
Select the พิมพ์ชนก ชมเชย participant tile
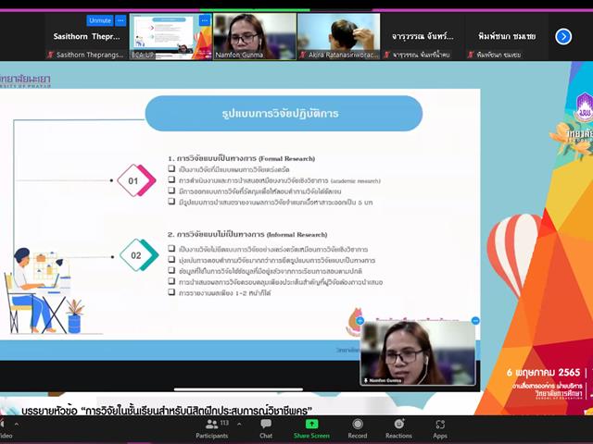click(x=507, y=37)
